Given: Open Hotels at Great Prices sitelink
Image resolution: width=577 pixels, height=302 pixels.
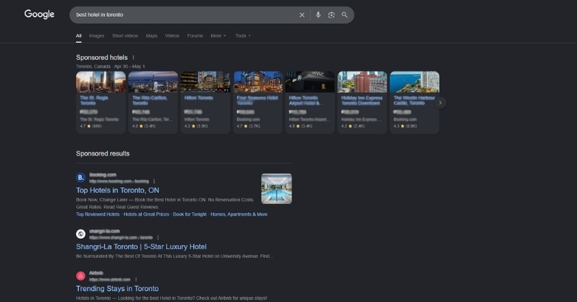Looking at the screenshot, I should point(146,214).
